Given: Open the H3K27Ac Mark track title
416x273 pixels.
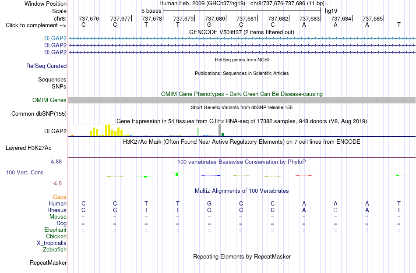Looking at the screenshot, I should pos(242,142).
